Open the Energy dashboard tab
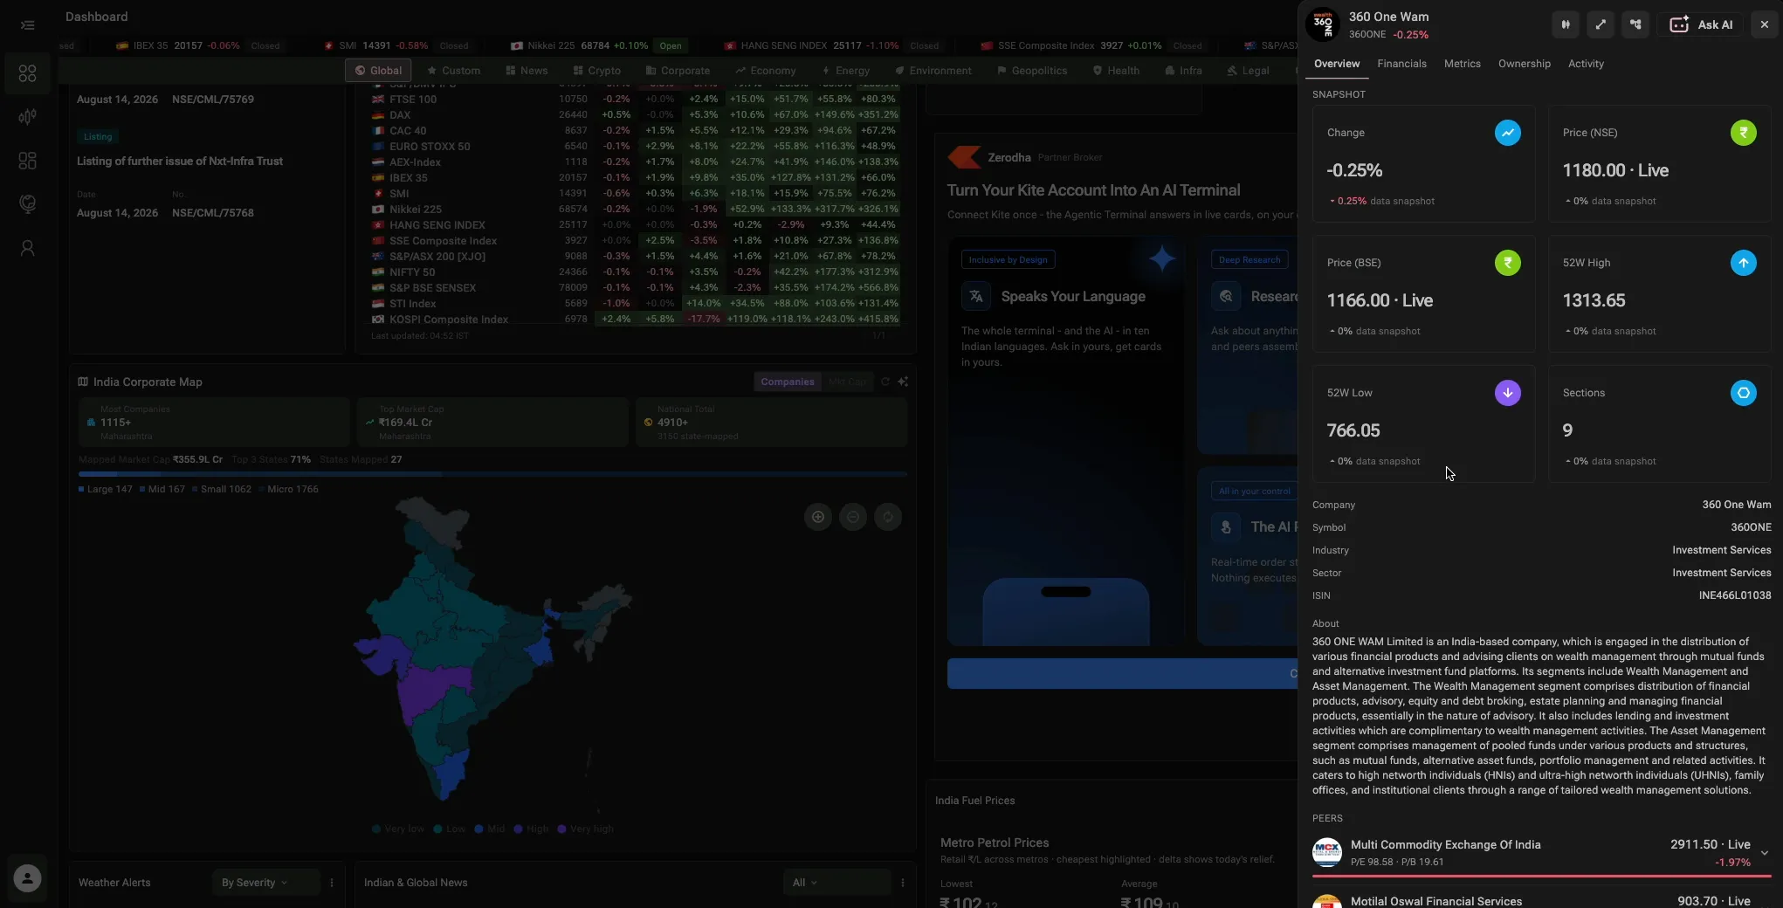Image resolution: width=1783 pixels, height=908 pixels. click(845, 71)
